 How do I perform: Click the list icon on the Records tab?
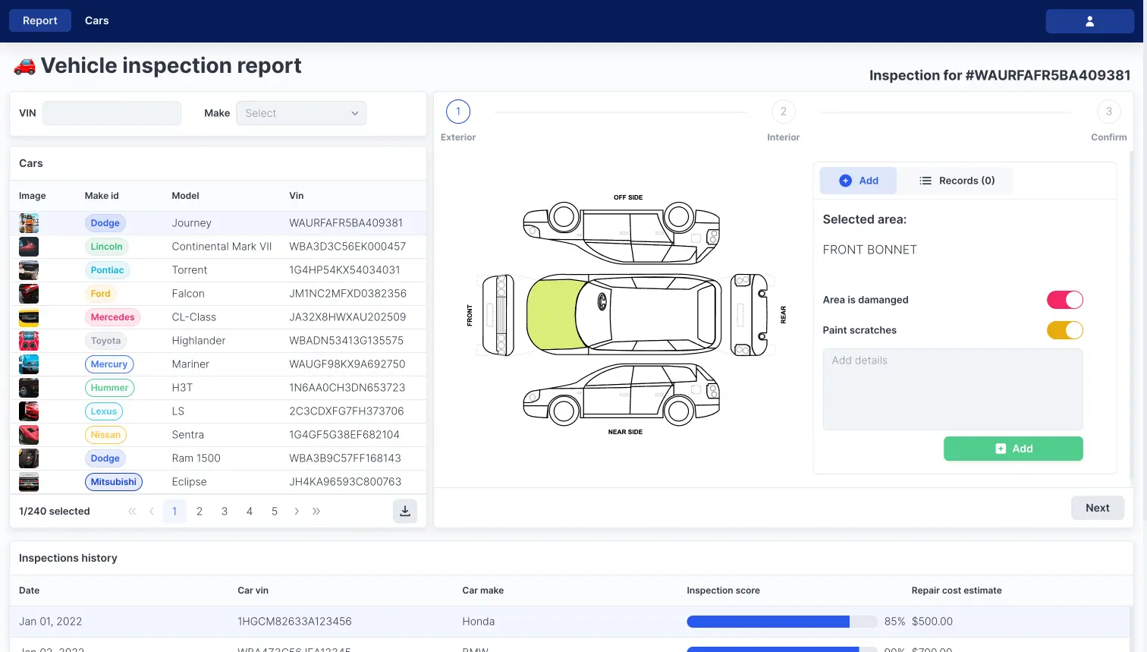click(925, 181)
